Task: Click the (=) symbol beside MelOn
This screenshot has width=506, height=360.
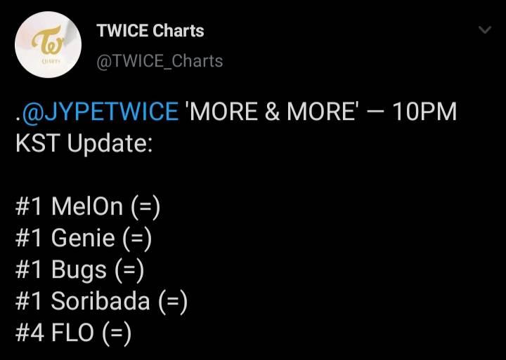Action: click(145, 208)
